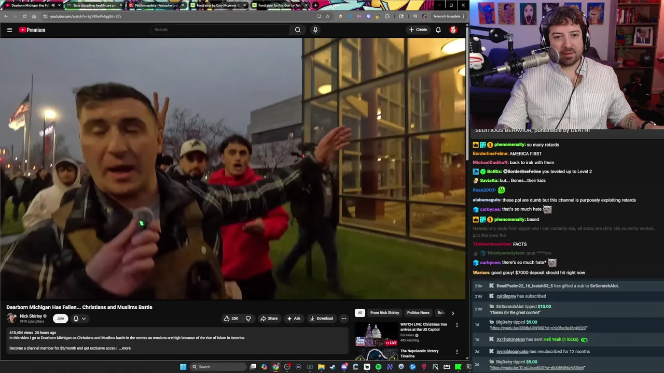The image size is (664, 373).
Task: Open Chrome from the taskbar
Action: (x=275, y=367)
